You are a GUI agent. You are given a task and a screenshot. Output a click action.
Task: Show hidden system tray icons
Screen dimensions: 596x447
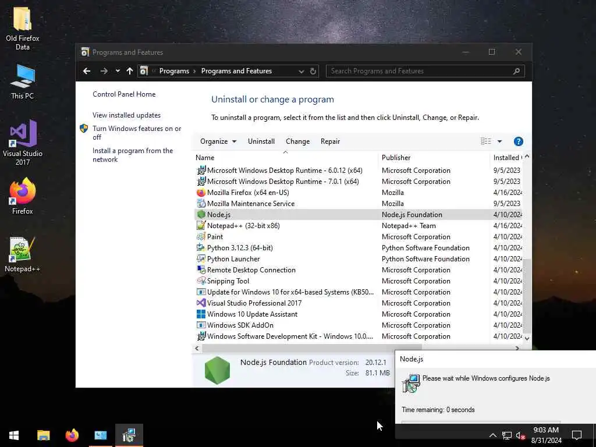(492, 435)
